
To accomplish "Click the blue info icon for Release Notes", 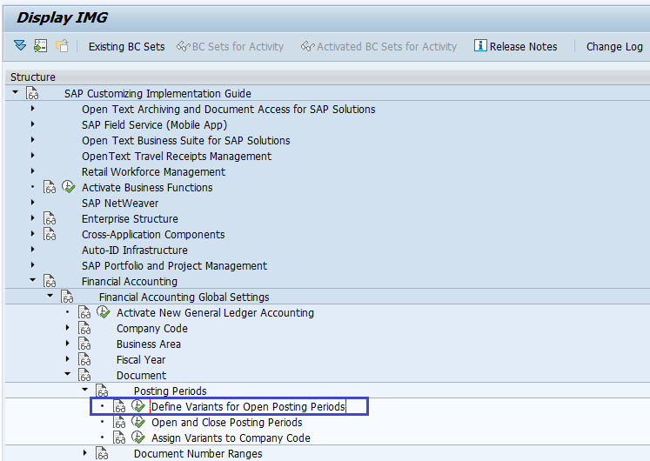I will click(480, 45).
